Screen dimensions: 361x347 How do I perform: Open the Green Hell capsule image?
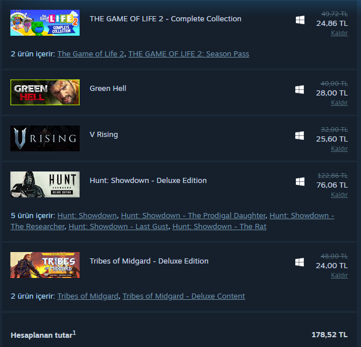click(x=45, y=93)
